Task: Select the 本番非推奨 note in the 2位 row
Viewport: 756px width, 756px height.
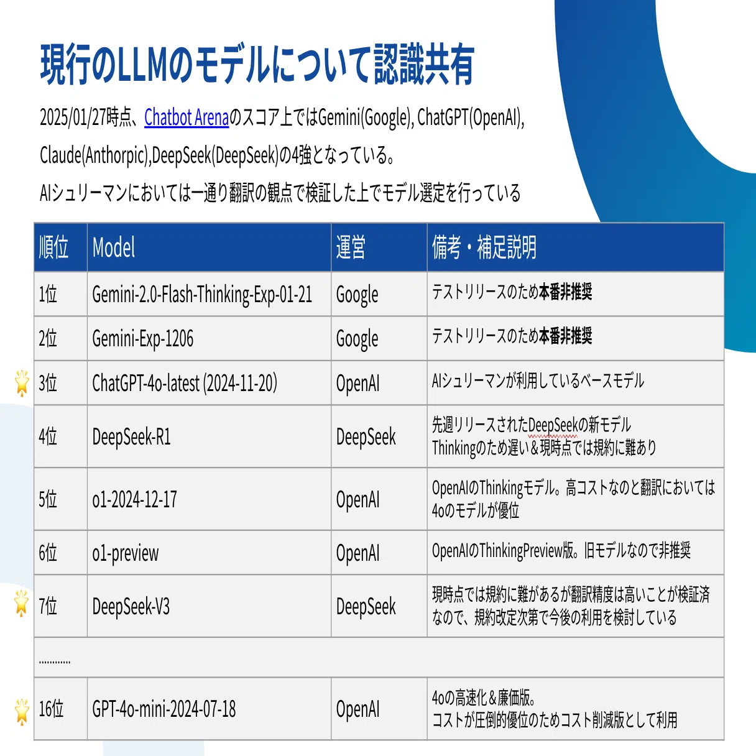Action: coord(565,336)
